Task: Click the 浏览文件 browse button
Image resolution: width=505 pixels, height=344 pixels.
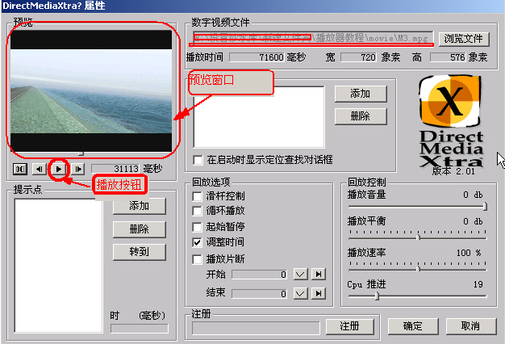Action: tap(463, 39)
